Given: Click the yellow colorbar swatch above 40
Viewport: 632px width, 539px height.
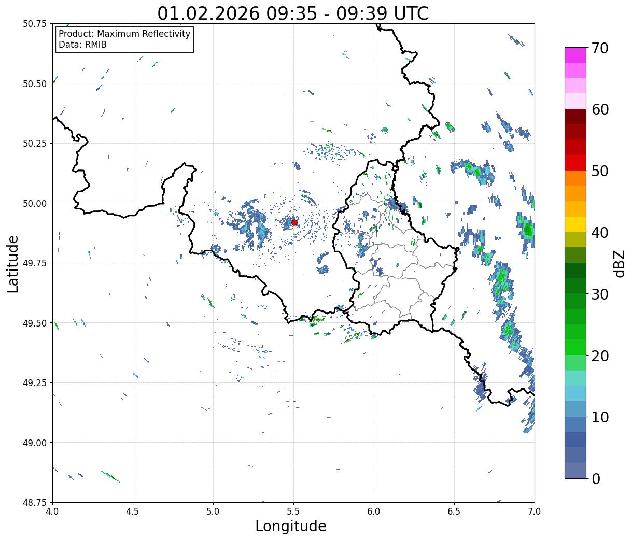Looking at the screenshot, I should 575,224.
